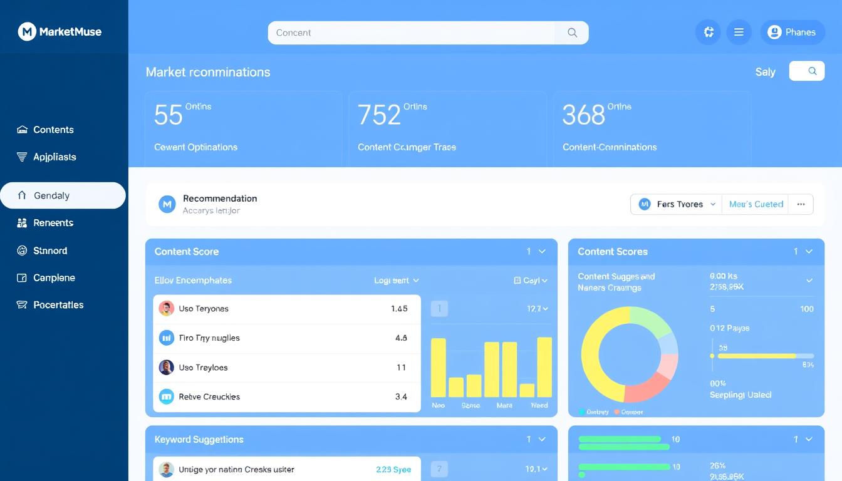Select the Stnnord globe icon in sidebar
Viewport: 842px width, 481px height.
pos(21,250)
